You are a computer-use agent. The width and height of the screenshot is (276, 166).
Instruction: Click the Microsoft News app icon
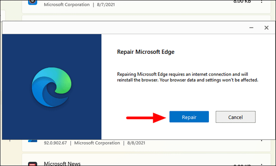[x=33, y=164]
